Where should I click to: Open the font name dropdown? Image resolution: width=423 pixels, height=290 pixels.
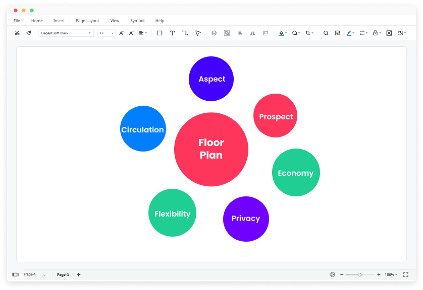[66, 33]
